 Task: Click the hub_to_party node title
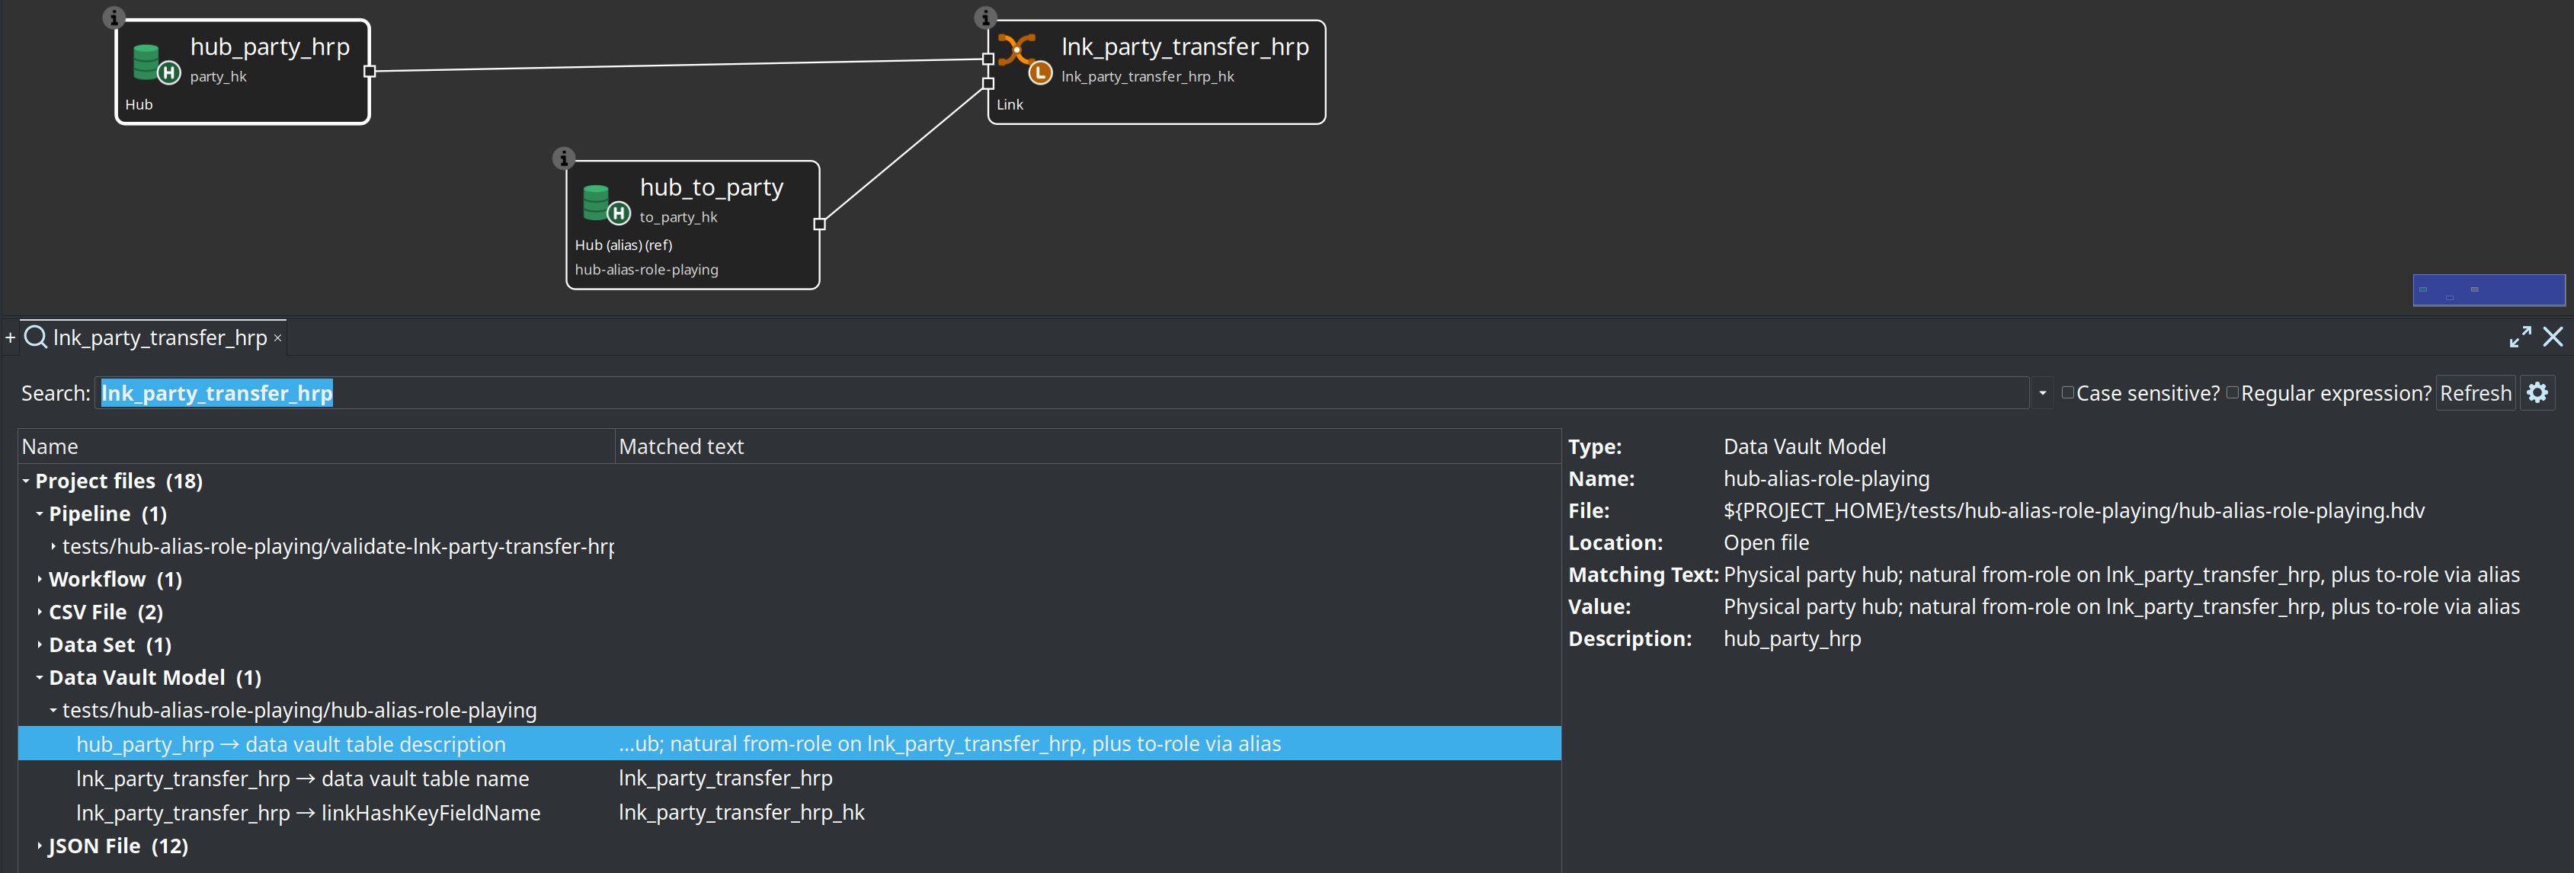click(x=712, y=188)
